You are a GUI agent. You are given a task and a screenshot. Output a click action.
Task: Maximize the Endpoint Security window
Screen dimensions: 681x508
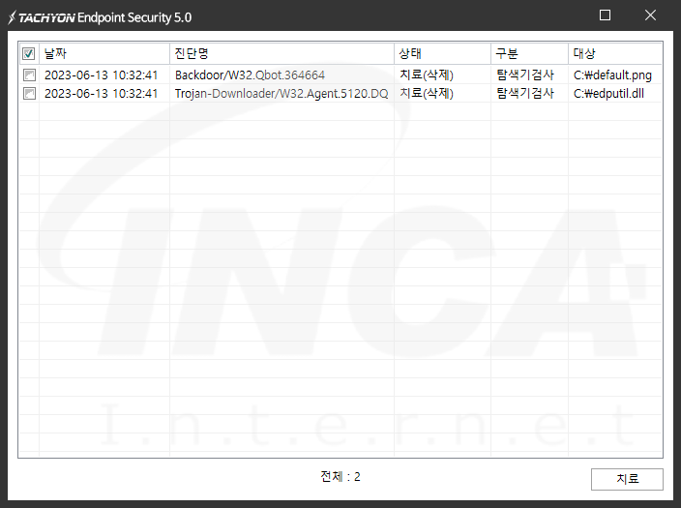(x=605, y=15)
